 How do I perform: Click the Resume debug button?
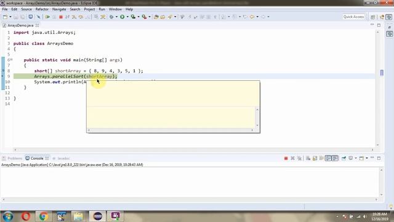click(x=47, y=17)
